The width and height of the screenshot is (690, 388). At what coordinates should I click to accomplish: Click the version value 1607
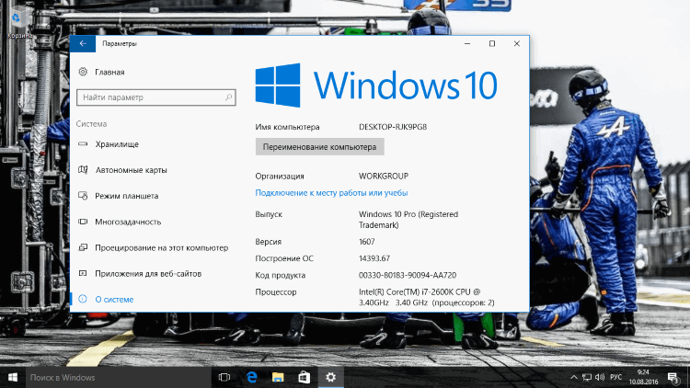pos(366,242)
